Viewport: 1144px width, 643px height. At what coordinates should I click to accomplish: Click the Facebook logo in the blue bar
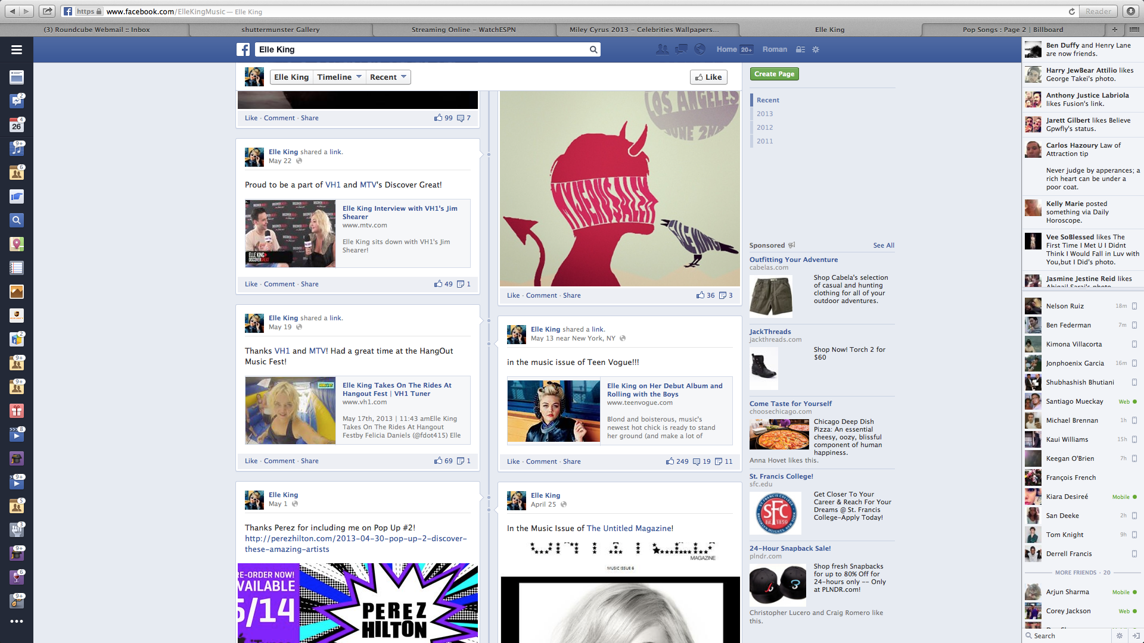tap(243, 49)
